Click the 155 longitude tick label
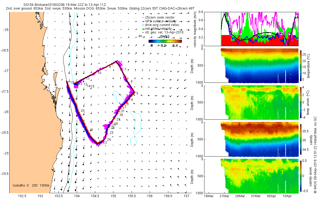The width and height of the screenshot is (319, 199). pos(114,196)
